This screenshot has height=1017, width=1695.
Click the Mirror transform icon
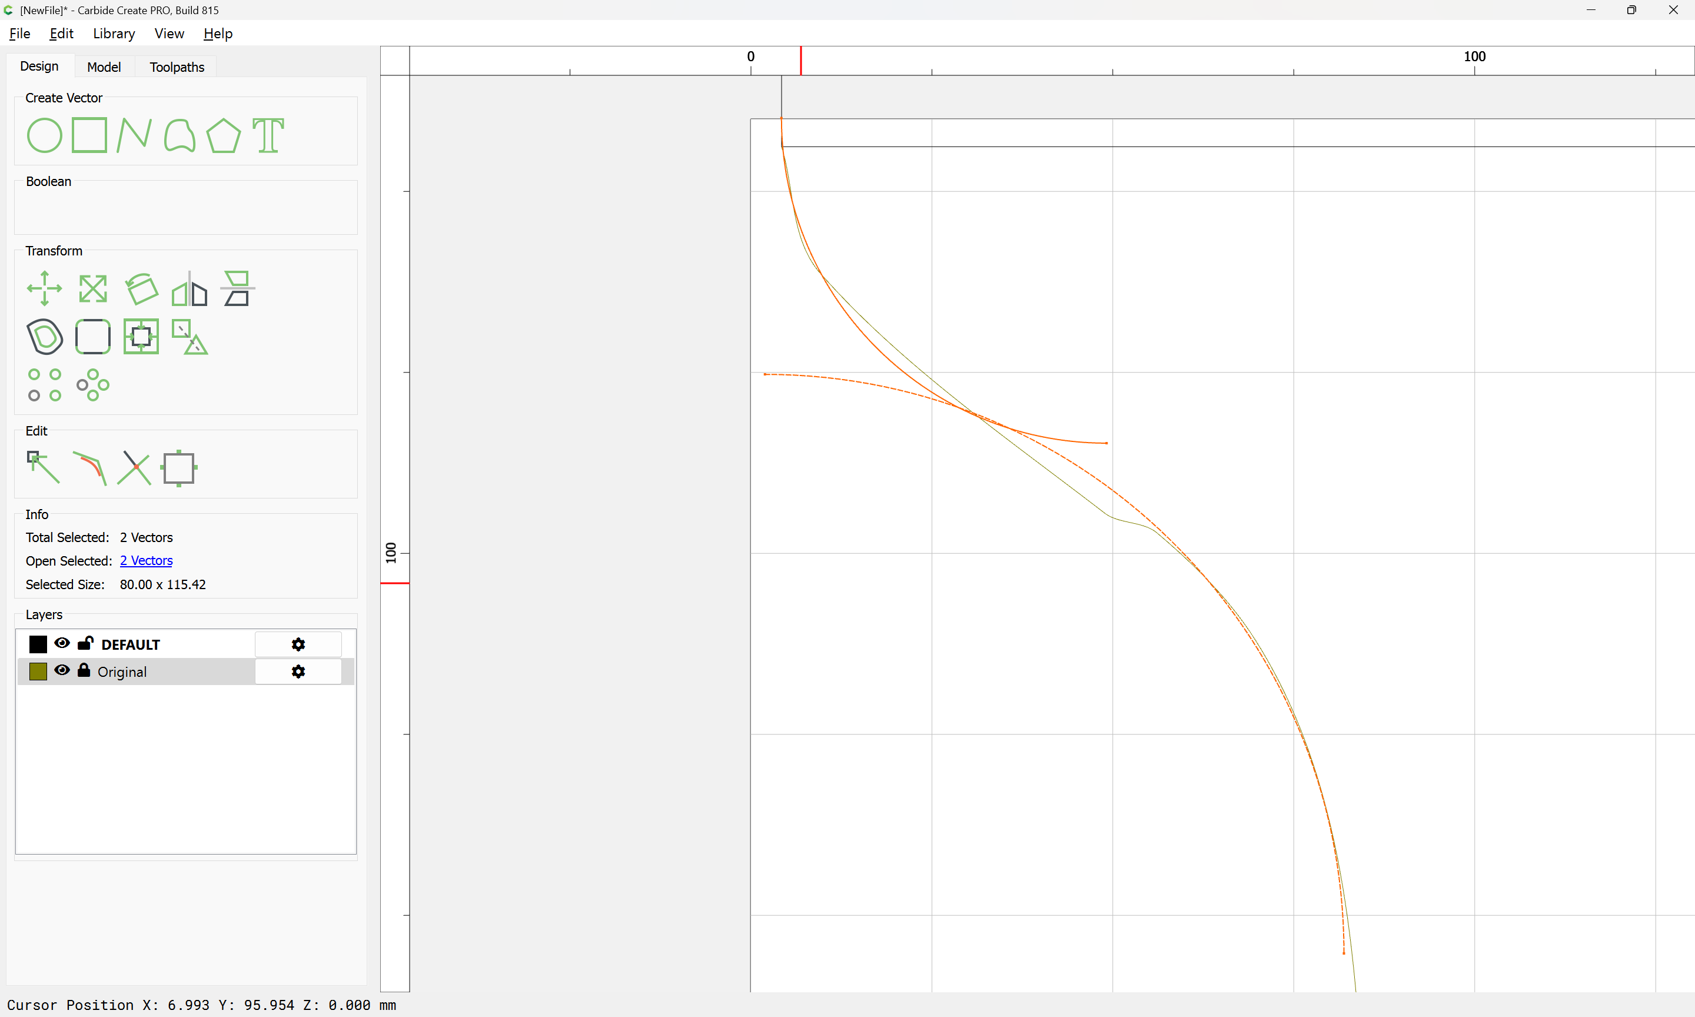(x=189, y=288)
